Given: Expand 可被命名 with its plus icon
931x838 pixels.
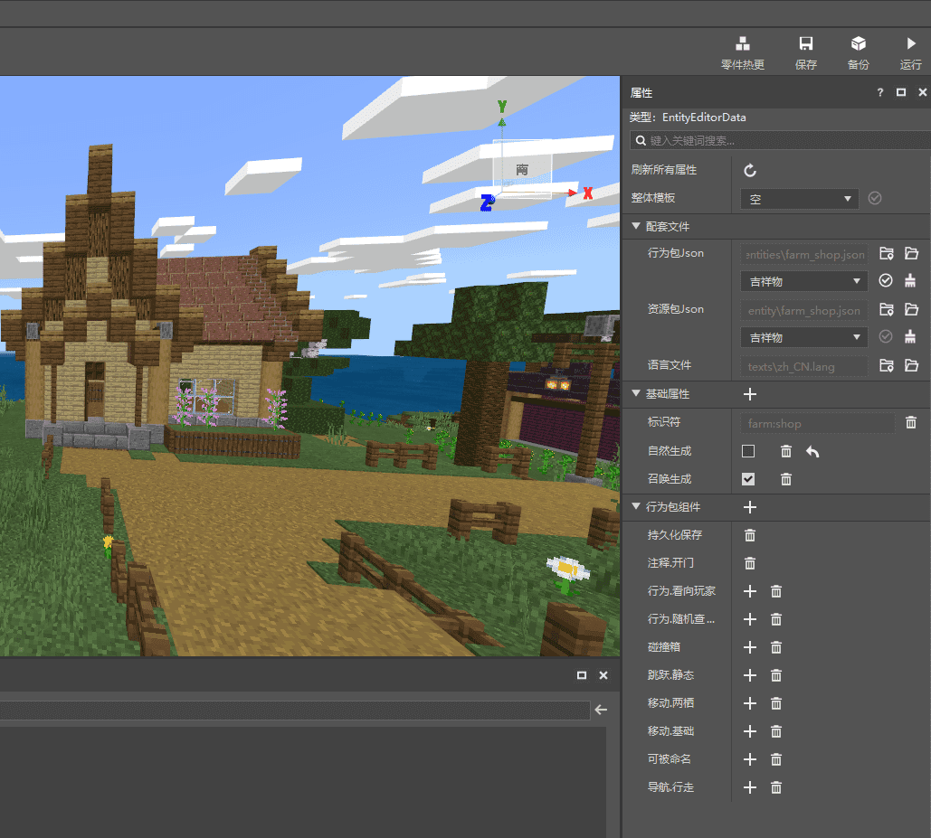Looking at the screenshot, I should point(750,759).
